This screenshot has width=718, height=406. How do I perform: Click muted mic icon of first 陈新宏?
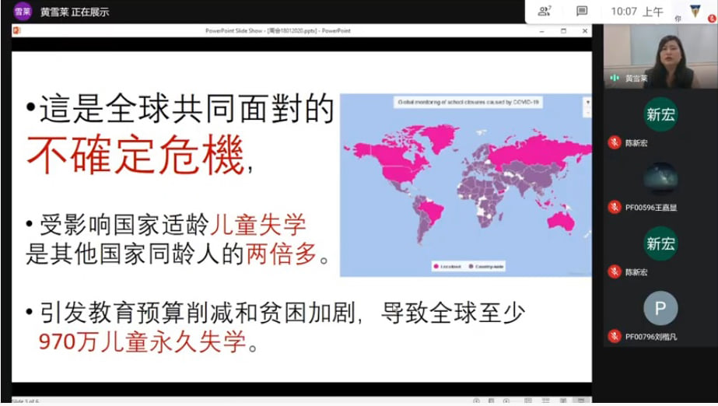615,142
